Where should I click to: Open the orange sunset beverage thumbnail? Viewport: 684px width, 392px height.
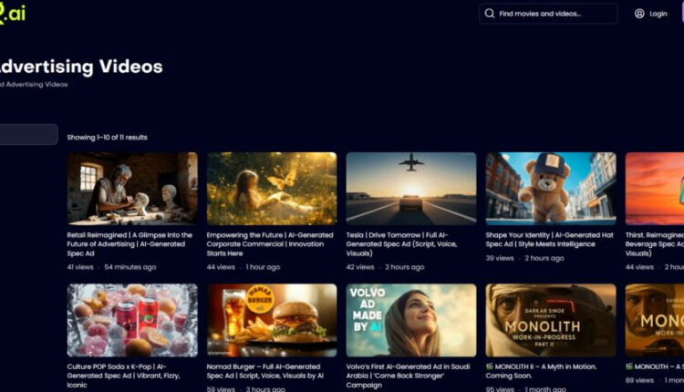tap(655, 189)
